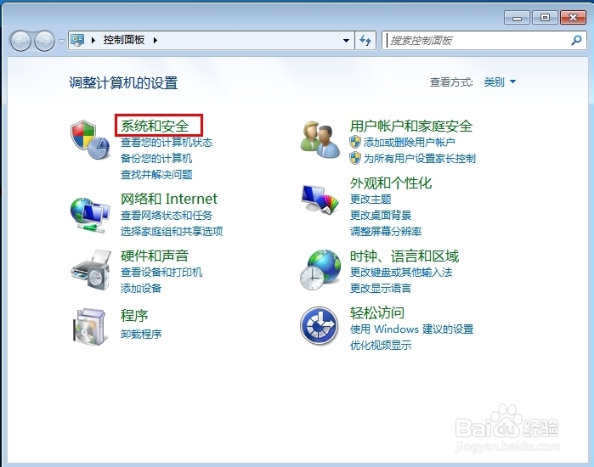Image resolution: width=594 pixels, height=467 pixels.
Task: Open 更改显示语言 link
Action: point(381,289)
